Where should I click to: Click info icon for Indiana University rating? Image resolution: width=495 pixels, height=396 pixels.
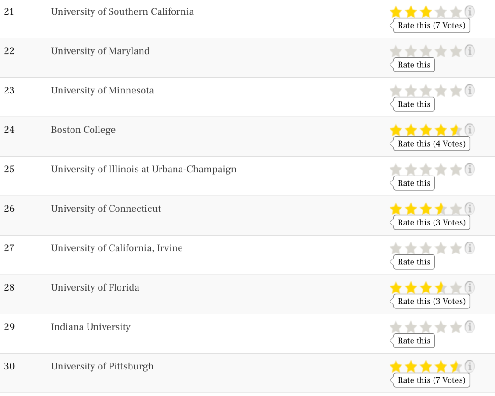click(x=469, y=327)
